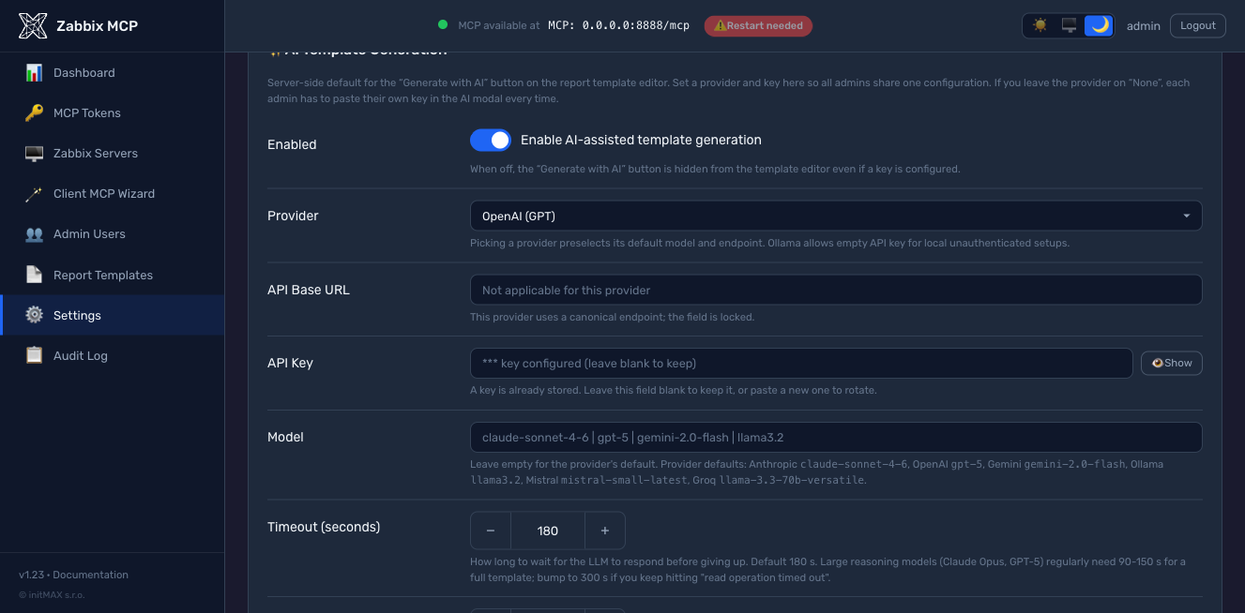Open Report Templates section
This screenshot has width=1245, height=613.
coord(113,275)
